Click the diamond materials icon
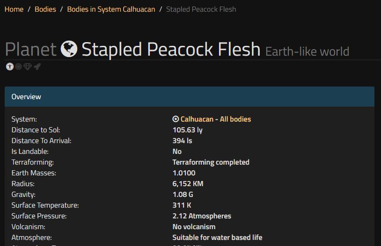381x246 pixels. [28, 66]
